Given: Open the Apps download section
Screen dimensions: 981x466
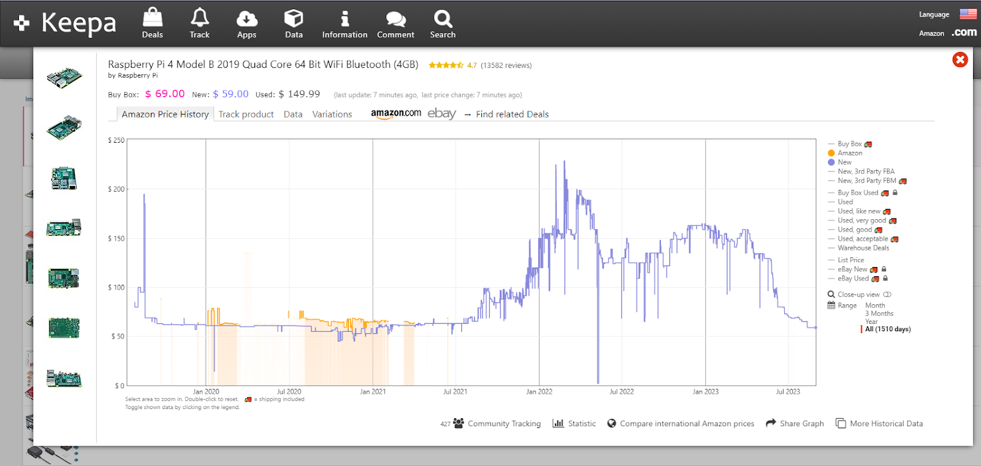Looking at the screenshot, I should (x=247, y=23).
